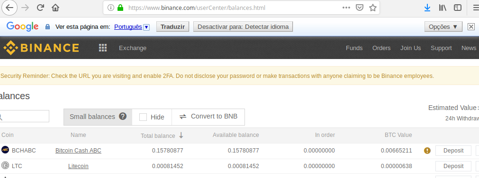Click the Name column header
Screen dimensions: 479x178
tap(78, 135)
